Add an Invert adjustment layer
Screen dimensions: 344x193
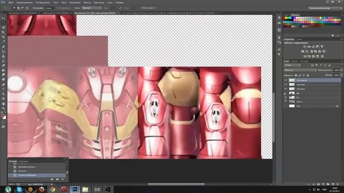point(305,56)
